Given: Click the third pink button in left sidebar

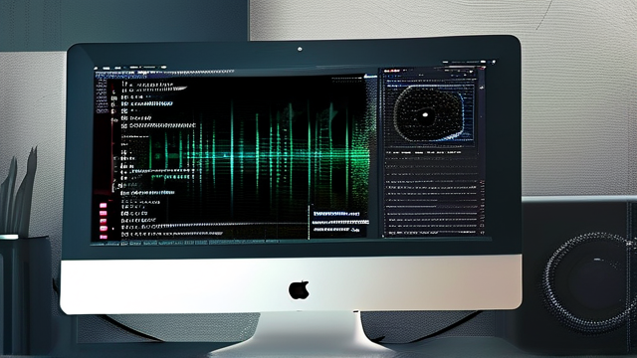Looking at the screenshot, I should (x=104, y=221).
